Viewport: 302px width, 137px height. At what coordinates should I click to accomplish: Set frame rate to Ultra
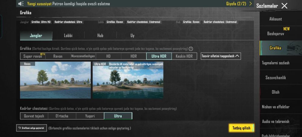point(118,116)
